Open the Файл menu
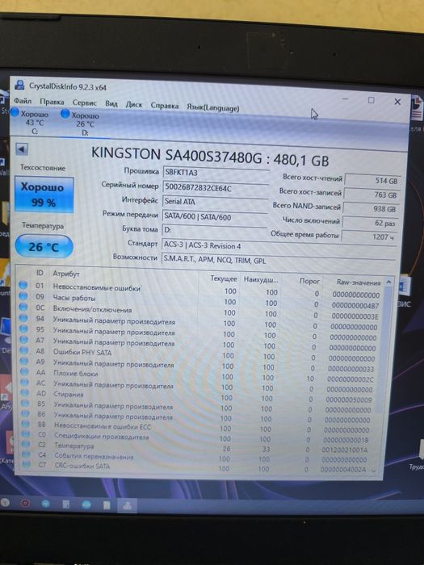424x565 pixels. click(23, 101)
